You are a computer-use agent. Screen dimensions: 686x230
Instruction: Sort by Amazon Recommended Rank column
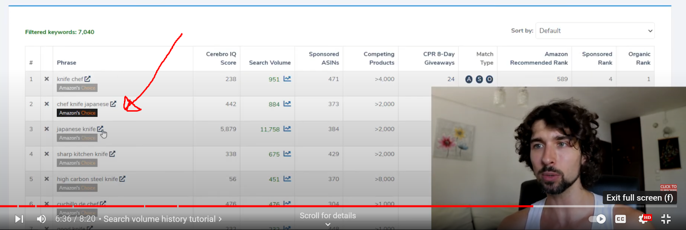click(x=539, y=58)
